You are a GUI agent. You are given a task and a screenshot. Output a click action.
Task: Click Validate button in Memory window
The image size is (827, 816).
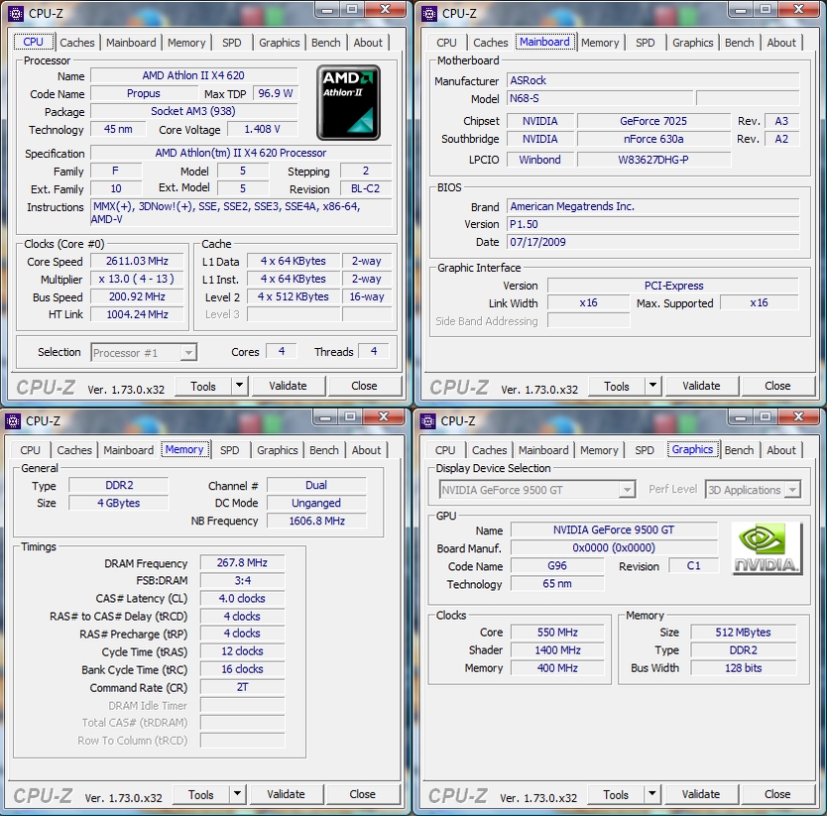pyautogui.click(x=286, y=794)
